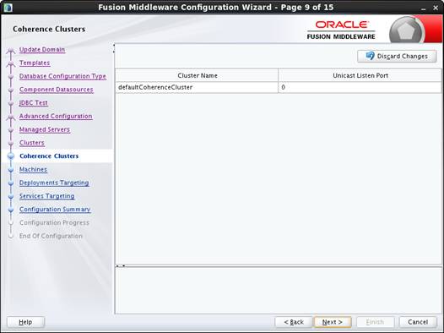Go to the Update Domain step
This screenshot has width=444, height=333.
pyautogui.click(x=42, y=49)
